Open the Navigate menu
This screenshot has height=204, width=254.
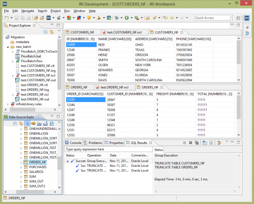pos(28,11)
